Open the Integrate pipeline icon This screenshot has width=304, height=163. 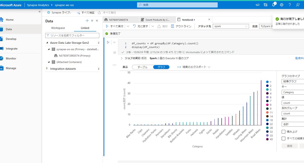coord(2,48)
